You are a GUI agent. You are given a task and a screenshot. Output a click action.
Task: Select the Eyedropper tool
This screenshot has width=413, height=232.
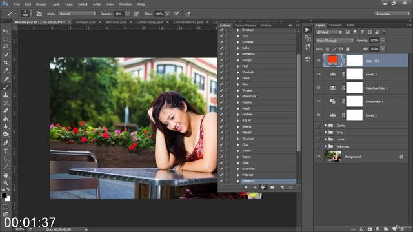pos(6,70)
